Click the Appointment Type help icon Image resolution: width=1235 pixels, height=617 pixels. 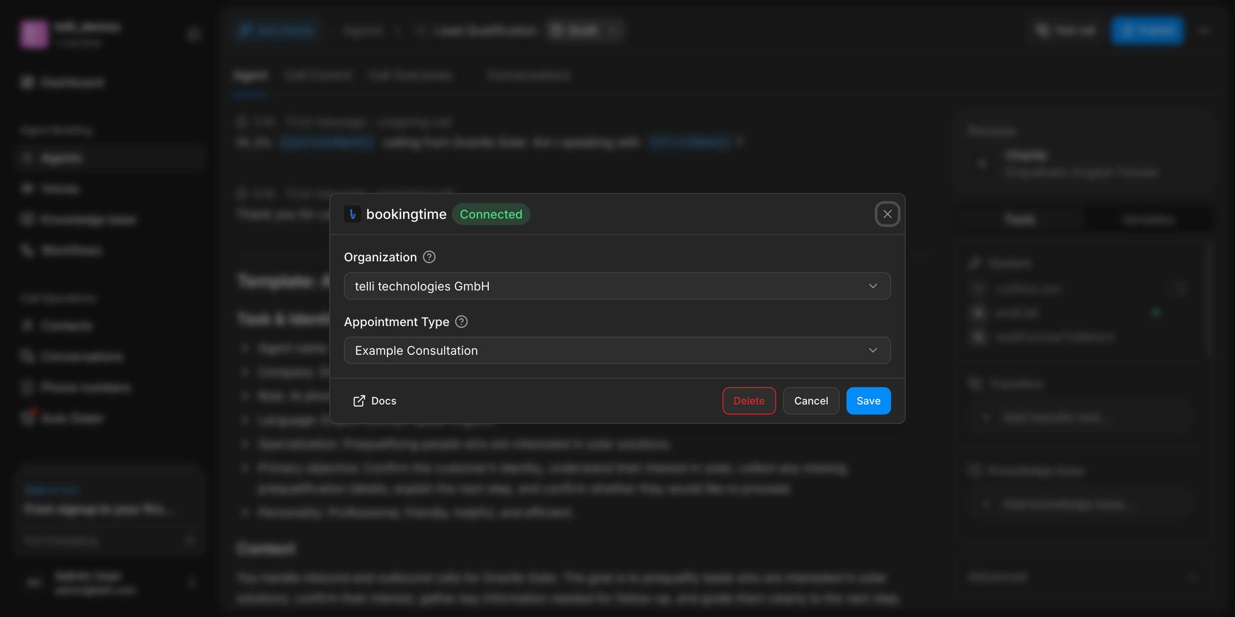coord(461,321)
